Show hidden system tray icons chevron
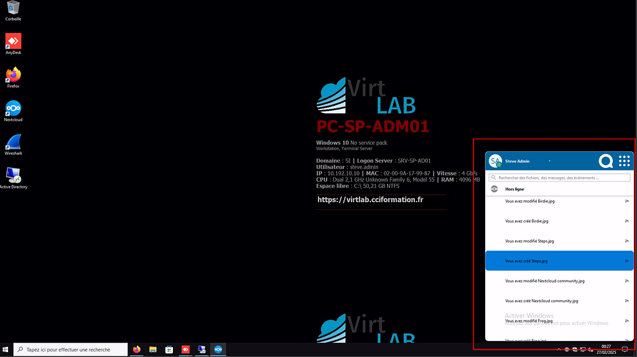 558,350
